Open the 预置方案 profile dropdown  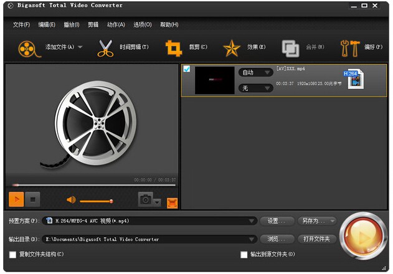tap(149, 221)
